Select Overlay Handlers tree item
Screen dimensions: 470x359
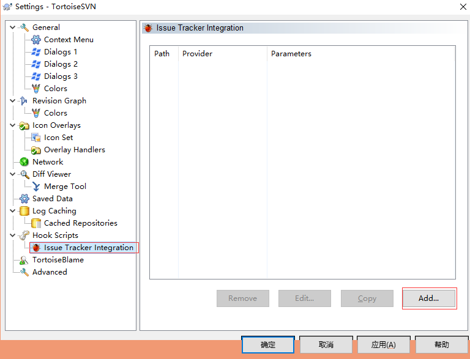(x=75, y=150)
